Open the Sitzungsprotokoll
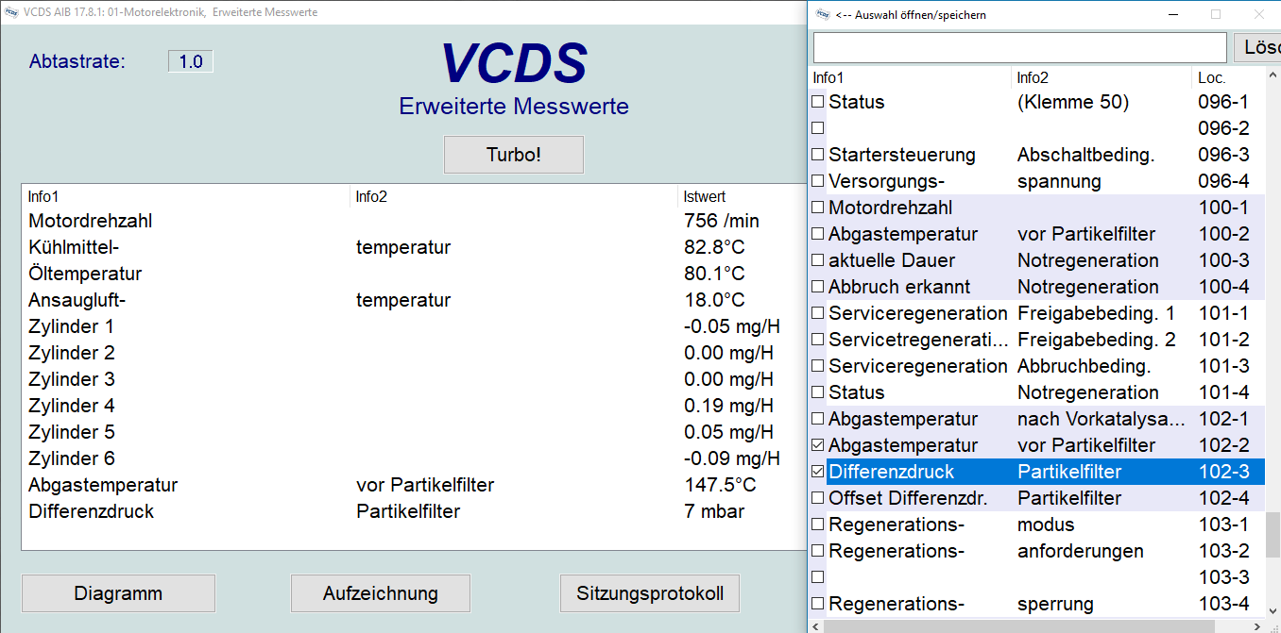 coord(650,593)
